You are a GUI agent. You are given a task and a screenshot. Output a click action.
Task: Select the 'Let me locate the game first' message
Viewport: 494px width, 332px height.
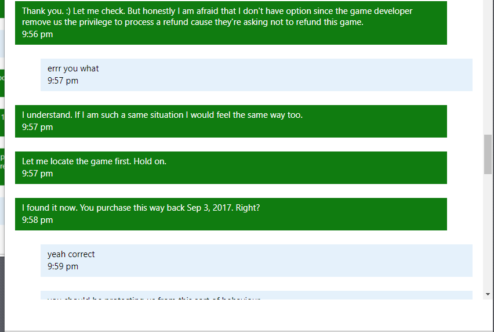click(x=231, y=167)
